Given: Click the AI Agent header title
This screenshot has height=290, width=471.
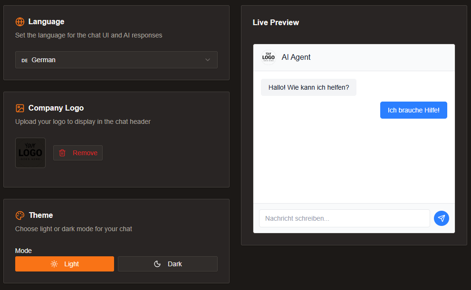Looking at the screenshot, I should pyautogui.click(x=296, y=57).
